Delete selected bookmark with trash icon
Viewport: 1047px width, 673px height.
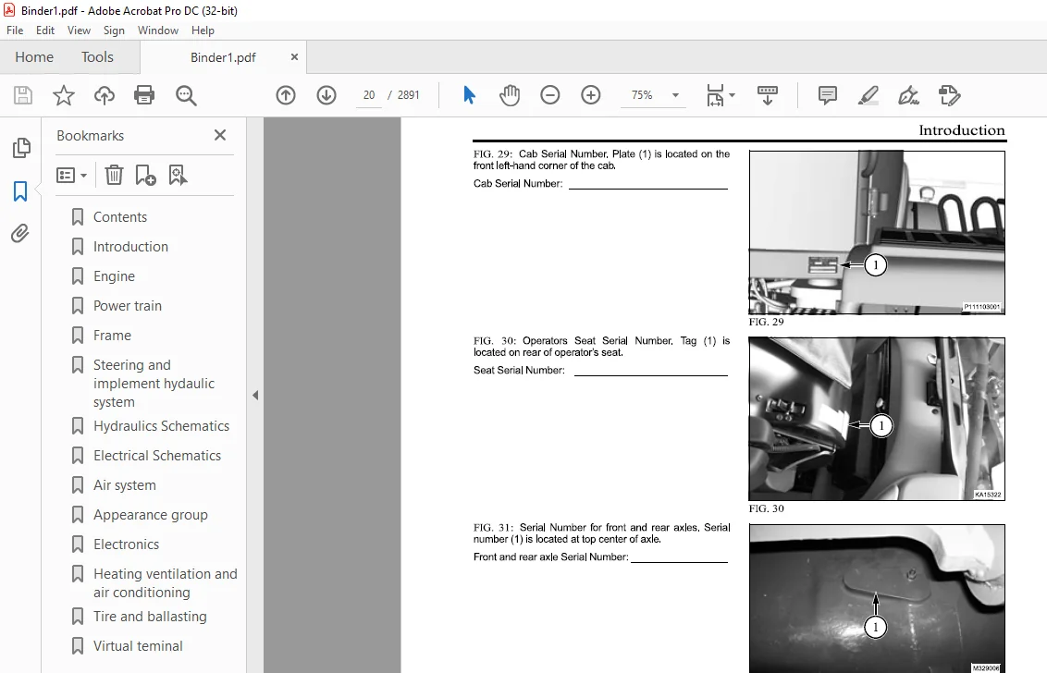click(x=114, y=175)
